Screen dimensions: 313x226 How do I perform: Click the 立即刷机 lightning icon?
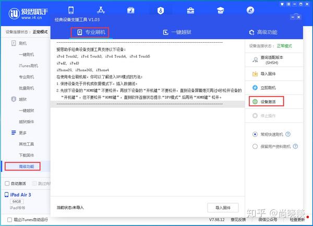click(x=255, y=87)
